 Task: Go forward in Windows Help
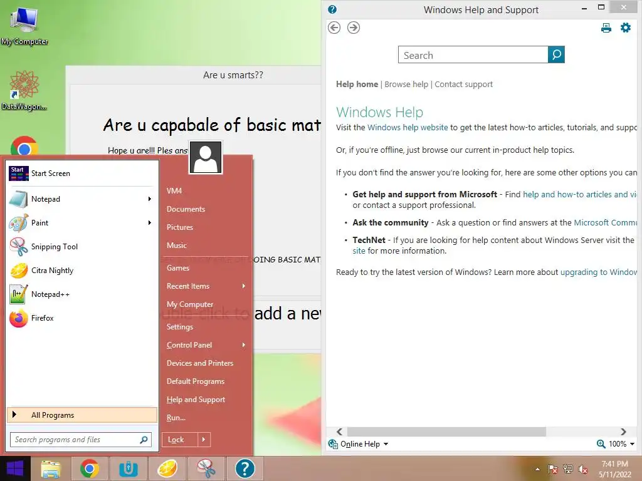click(x=354, y=28)
